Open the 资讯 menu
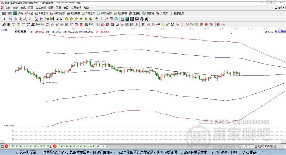Screen dimensions: 286x155 [23, 8]
